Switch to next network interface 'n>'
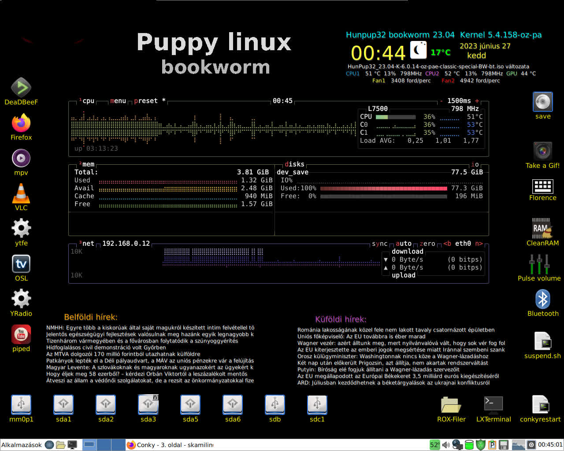 click(479, 244)
